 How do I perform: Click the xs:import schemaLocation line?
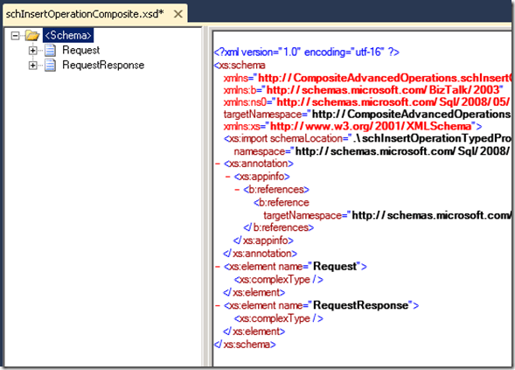(367, 139)
